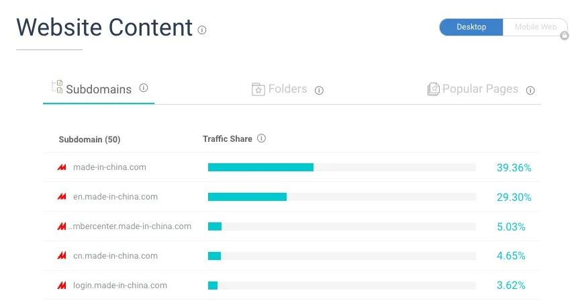Click Traffic Share info icon

pos(262,138)
